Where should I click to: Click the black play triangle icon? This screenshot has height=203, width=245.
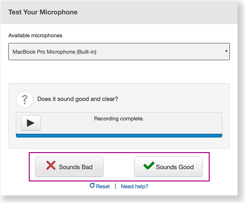click(x=31, y=123)
